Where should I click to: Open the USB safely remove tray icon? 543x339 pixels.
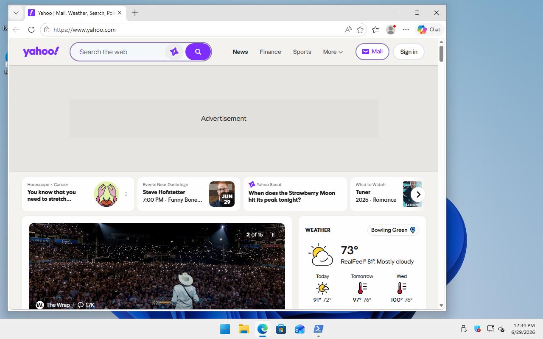pyautogui.click(x=464, y=329)
